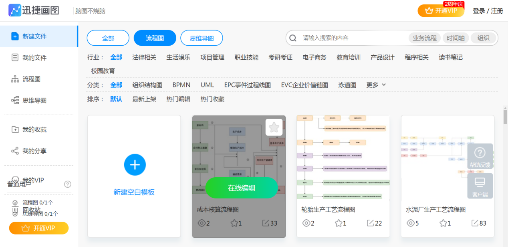Open 轮胎生产工艺流程图 template thumbnail
The height and width of the screenshot is (247, 508).
343,158
